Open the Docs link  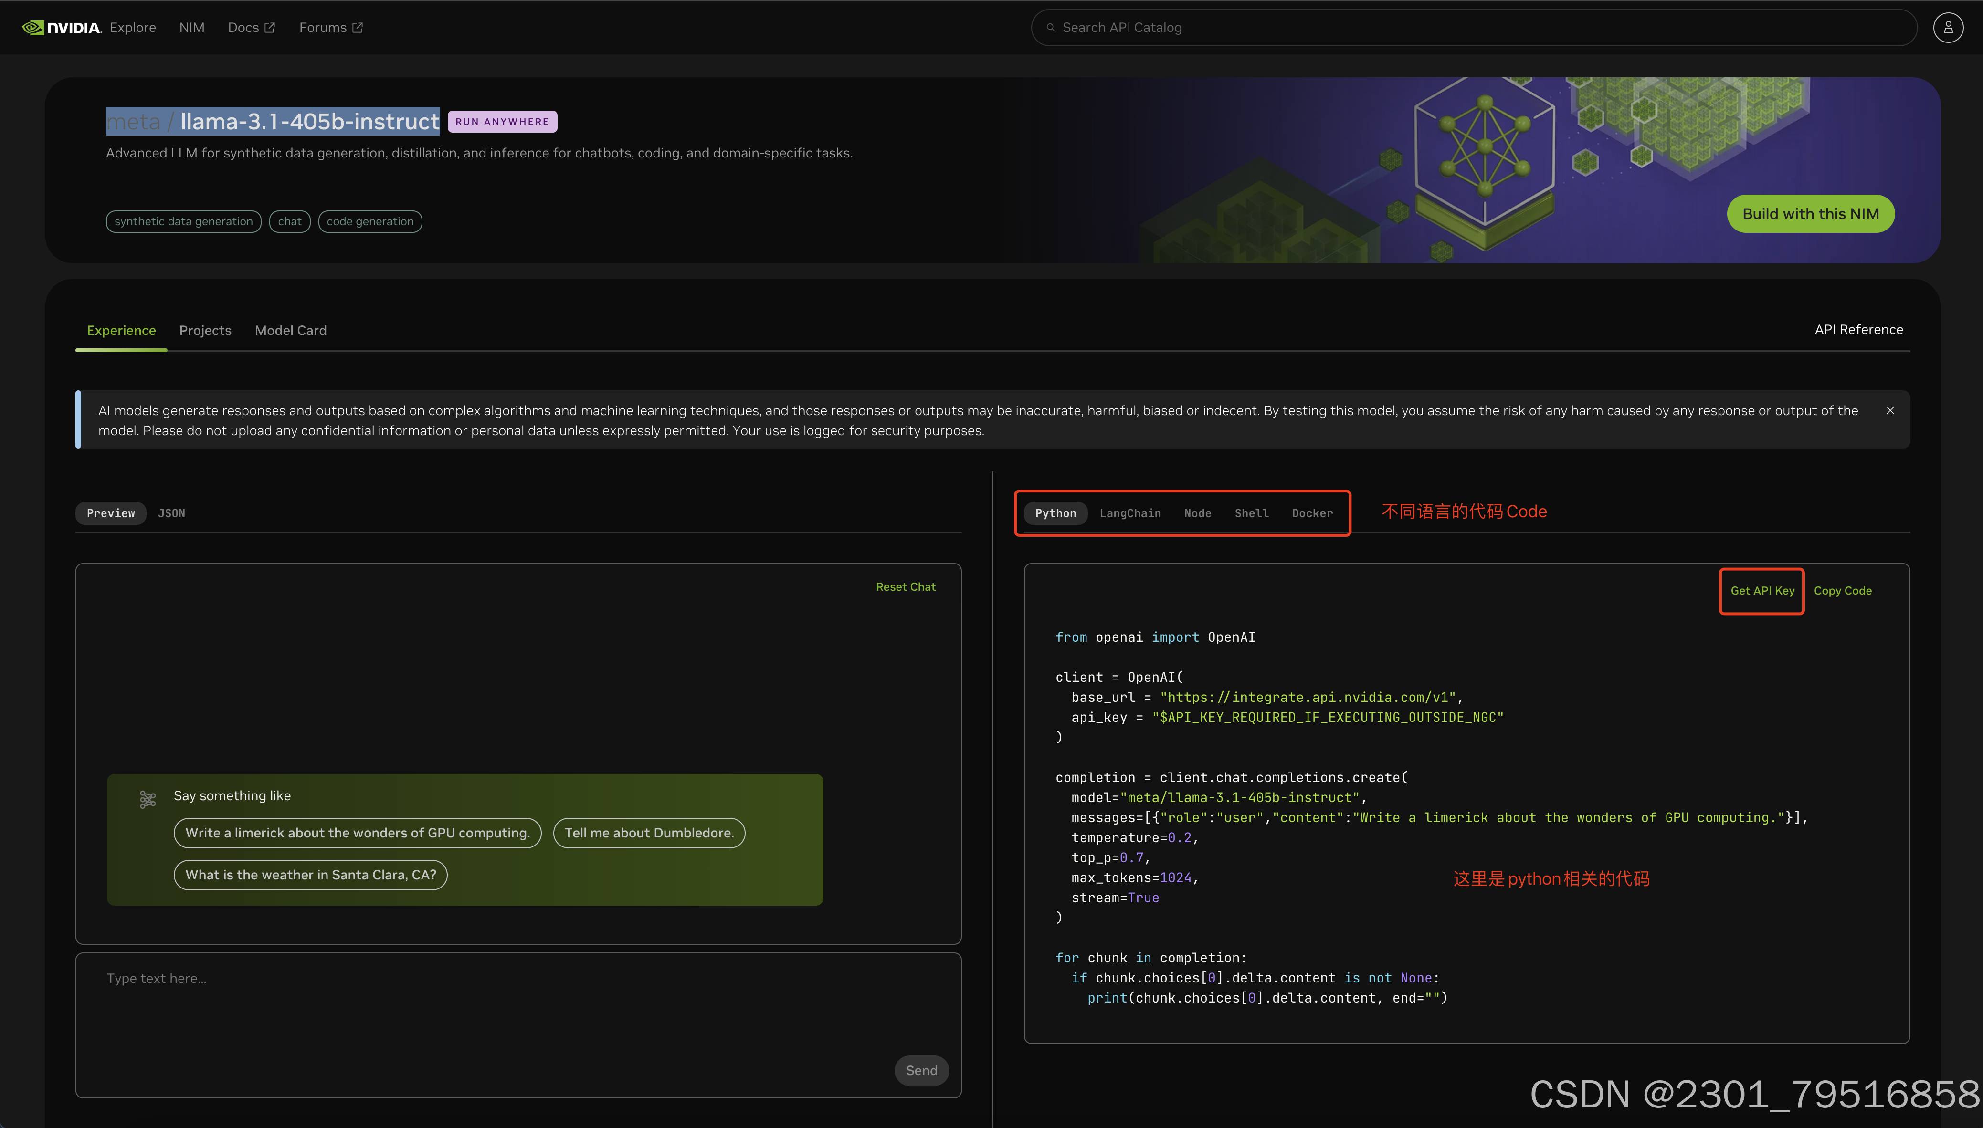[x=251, y=28]
